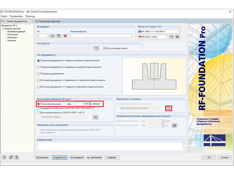The image size is (234, 175).
Task: Click the σRk 0.200 input field
Action: pyautogui.click(x=82, y=104)
